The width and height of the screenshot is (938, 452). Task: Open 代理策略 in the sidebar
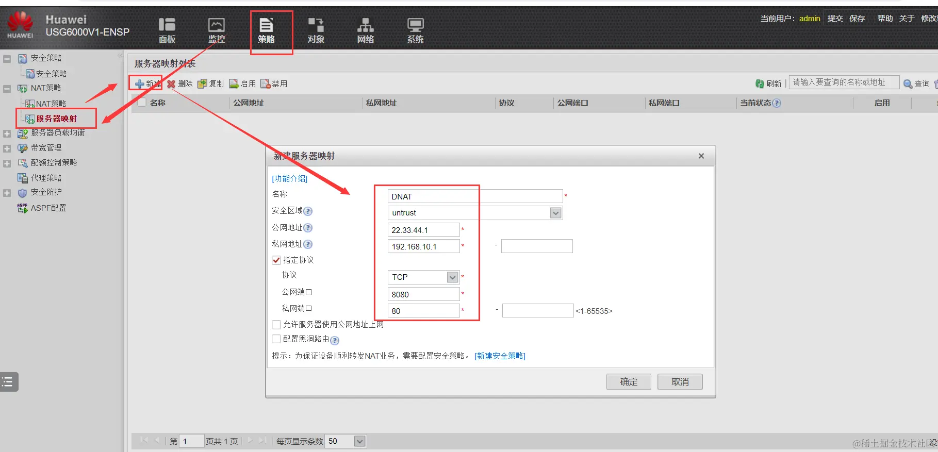[x=46, y=178]
